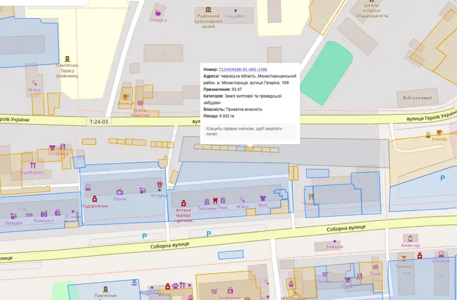Screen dimensions: 457x300
Task: Click the highlighted orange parcel under popup
Action: [x=249, y=149]
